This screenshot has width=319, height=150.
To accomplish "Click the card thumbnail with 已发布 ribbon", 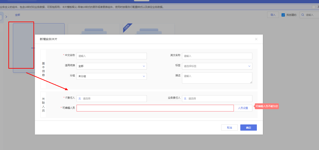I will click(149, 29).
